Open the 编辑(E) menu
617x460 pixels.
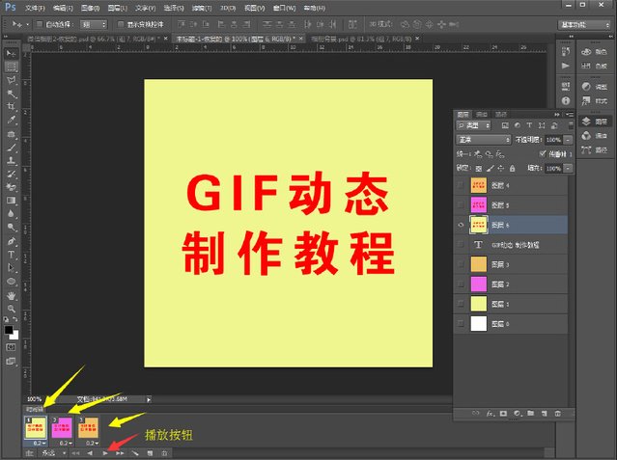[63, 8]
